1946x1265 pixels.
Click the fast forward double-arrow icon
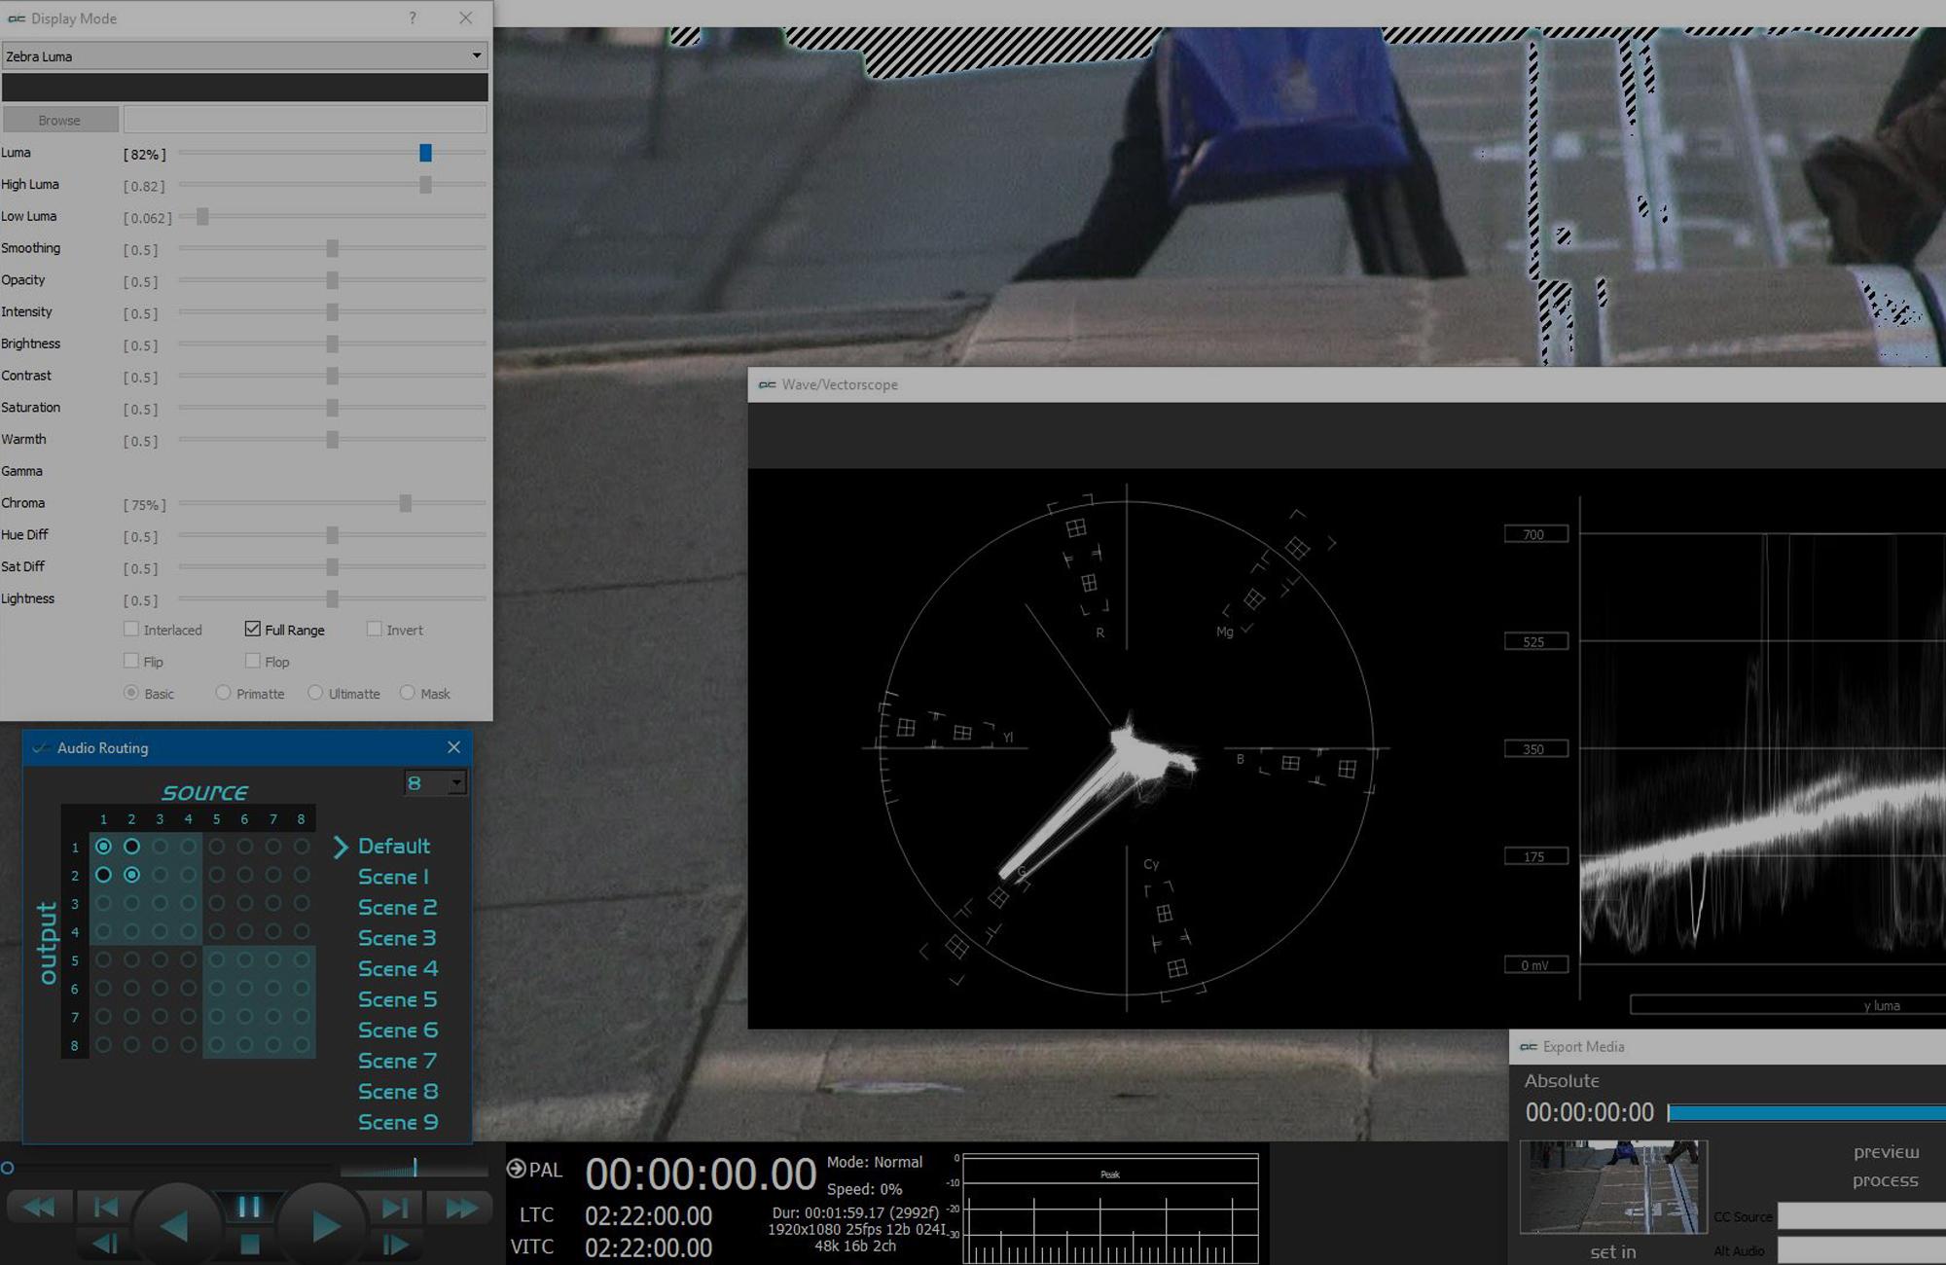(460, 1209)
